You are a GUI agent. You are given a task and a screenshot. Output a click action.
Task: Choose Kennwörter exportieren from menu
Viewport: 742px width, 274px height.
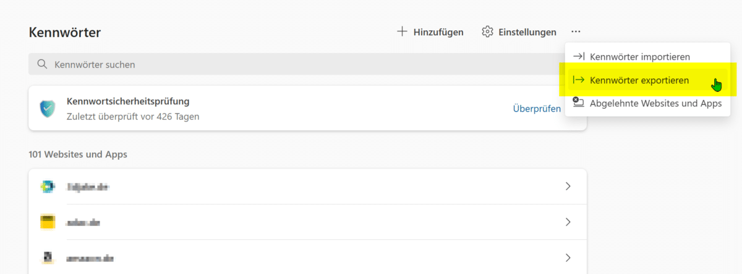point(639,80)
